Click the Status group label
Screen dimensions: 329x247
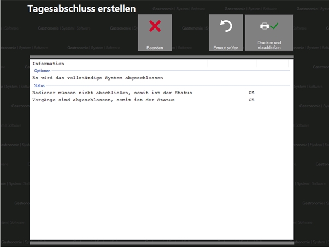(39, 85)
